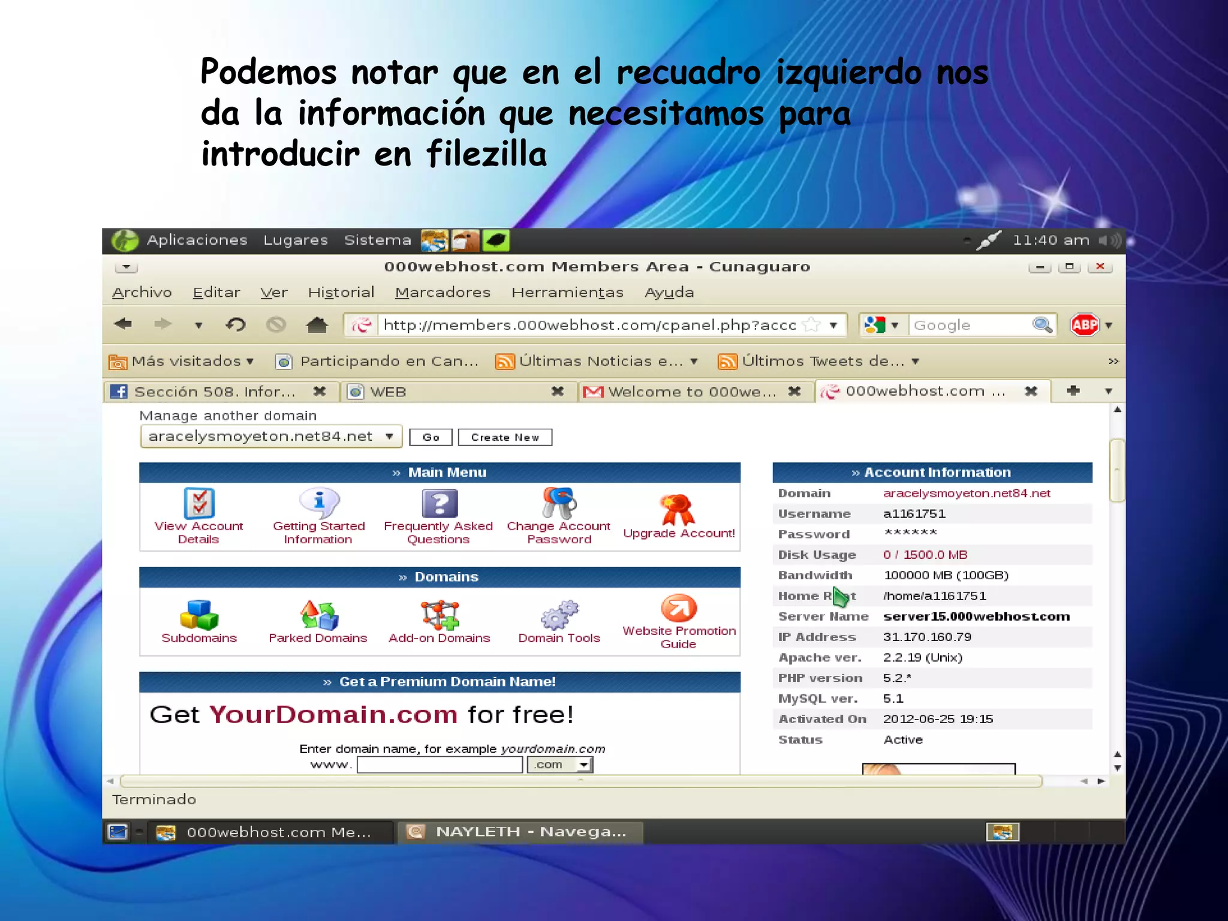Click the Adblock Plus ABP icon
This screenshot has height=921, width=1228.
tap(1085, 325)
